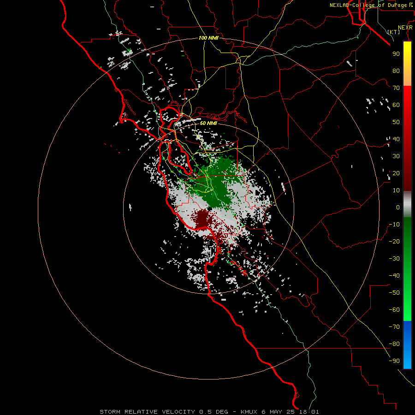Select the -70 value on velocity scale

pos(394,327)
